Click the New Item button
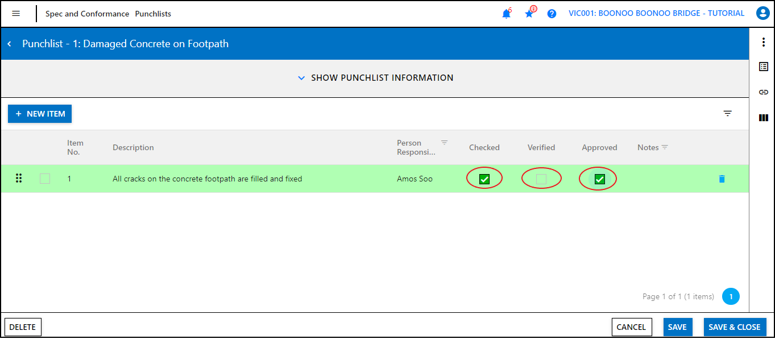Screen dimensions: 775x339 pos(40,114)
